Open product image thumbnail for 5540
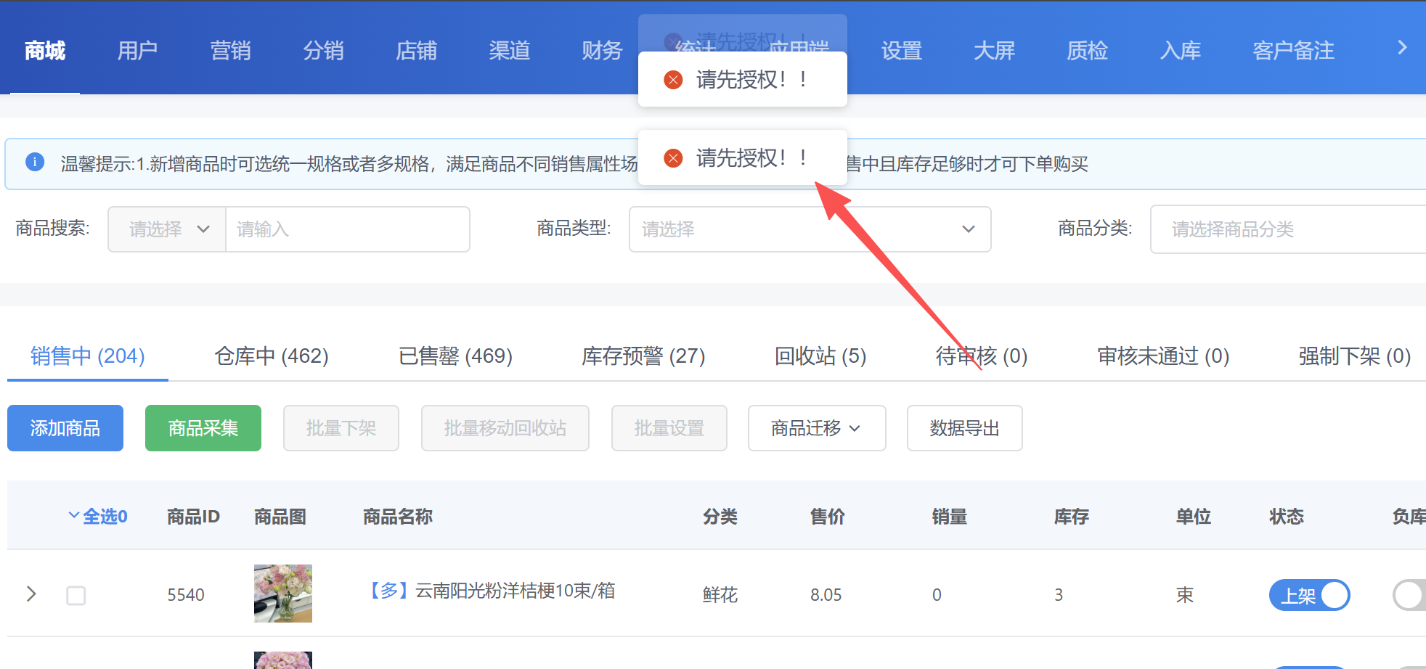Viewport: 1426px width, 669px height. coord(283,594)
